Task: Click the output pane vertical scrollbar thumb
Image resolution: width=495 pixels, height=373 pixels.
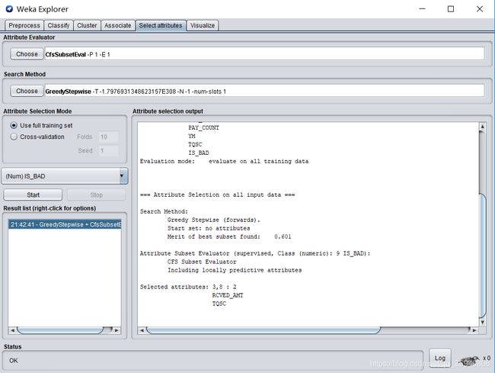Action: point(482,256)
